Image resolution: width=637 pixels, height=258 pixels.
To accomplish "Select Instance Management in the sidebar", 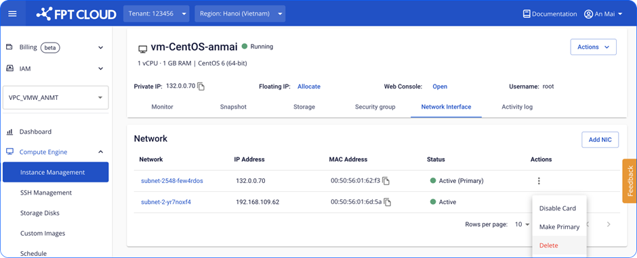I will (56, 172).
